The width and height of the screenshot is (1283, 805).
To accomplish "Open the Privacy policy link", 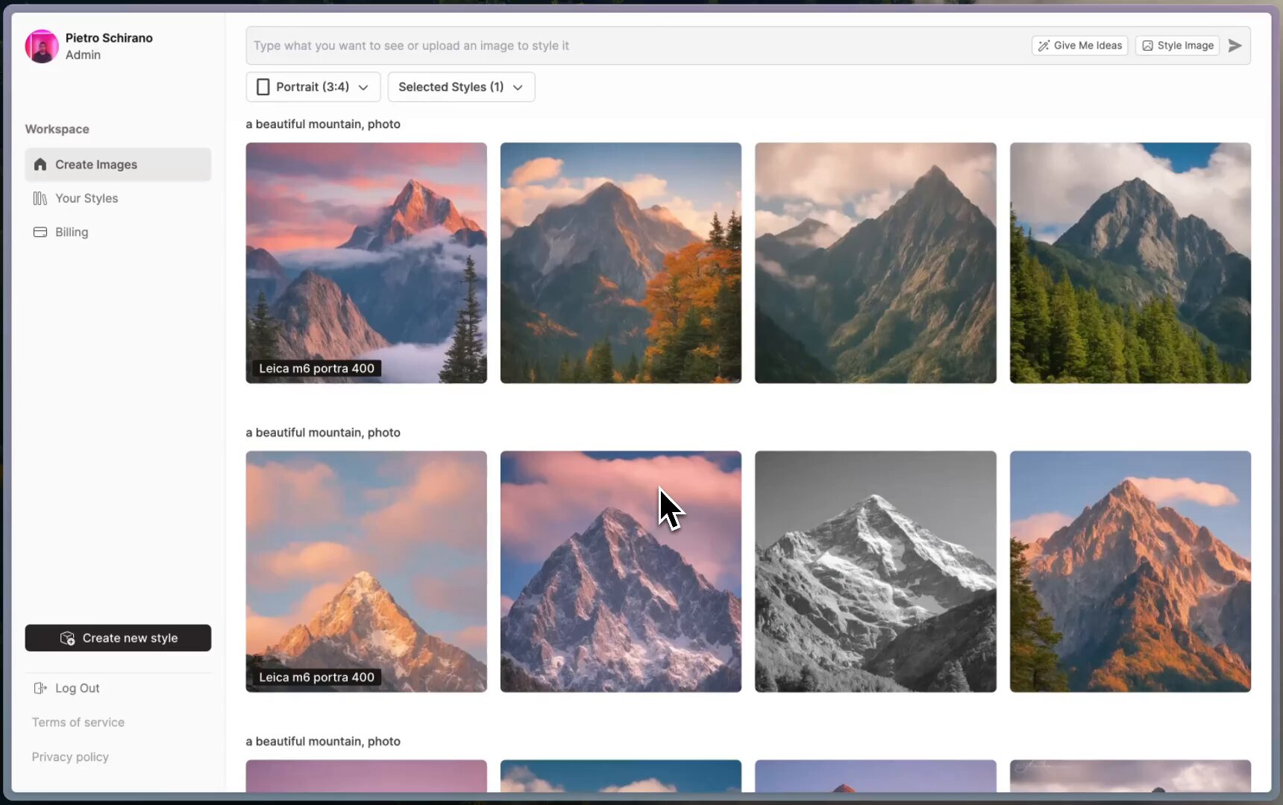I will pos(70,757).
